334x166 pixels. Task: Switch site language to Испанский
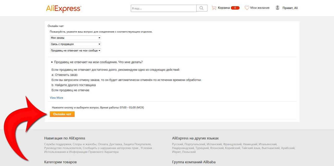[x=214, y=144]
